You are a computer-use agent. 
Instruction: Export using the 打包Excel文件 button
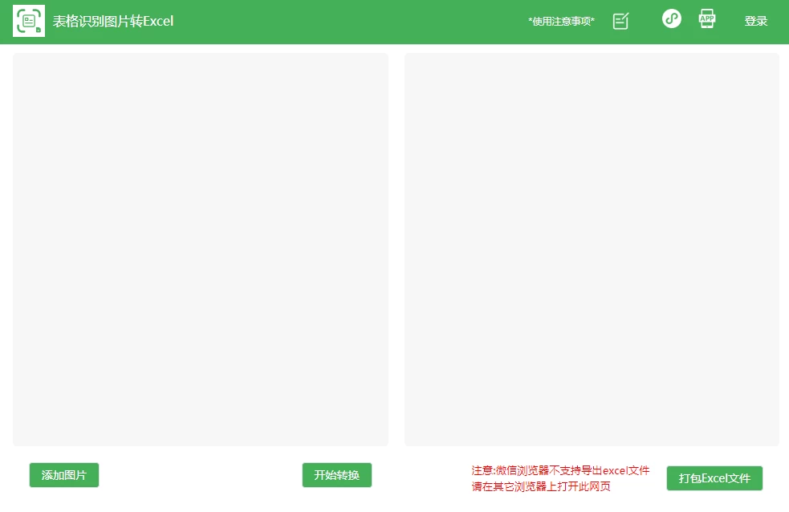[714, 478]
